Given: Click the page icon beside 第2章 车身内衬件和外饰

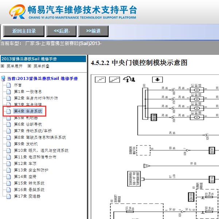Looking at the screenshot, I should 8,98.
